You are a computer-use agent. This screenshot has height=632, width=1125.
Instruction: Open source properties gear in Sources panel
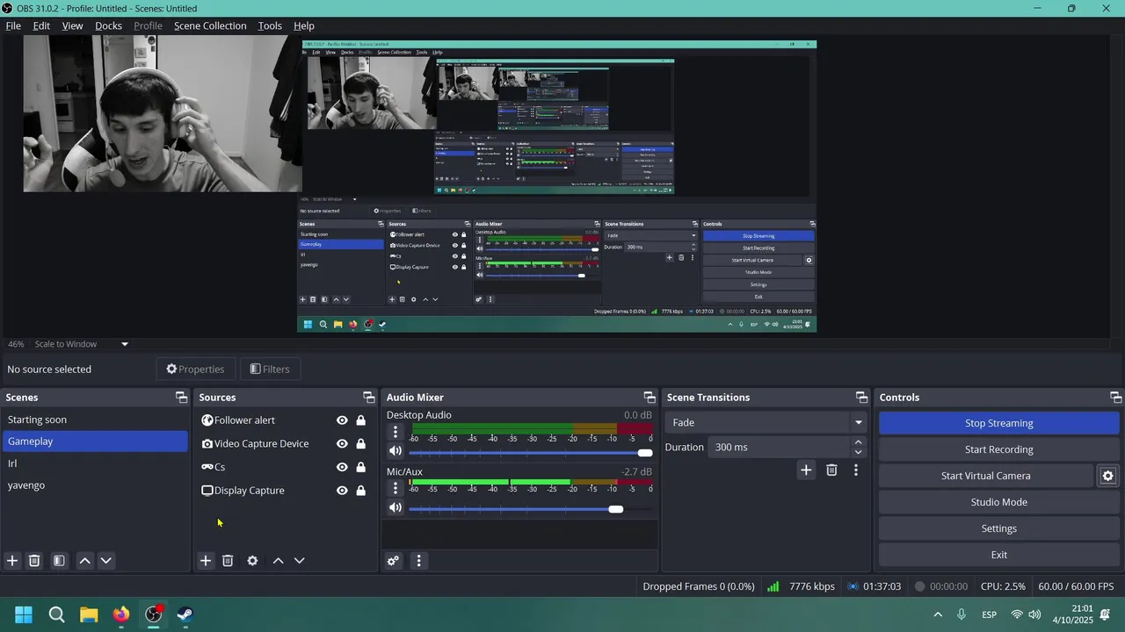252,560
